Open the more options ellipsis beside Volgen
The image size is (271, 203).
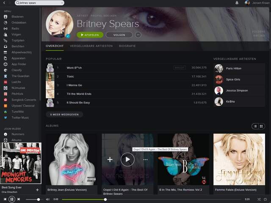[x=138, y=35]
